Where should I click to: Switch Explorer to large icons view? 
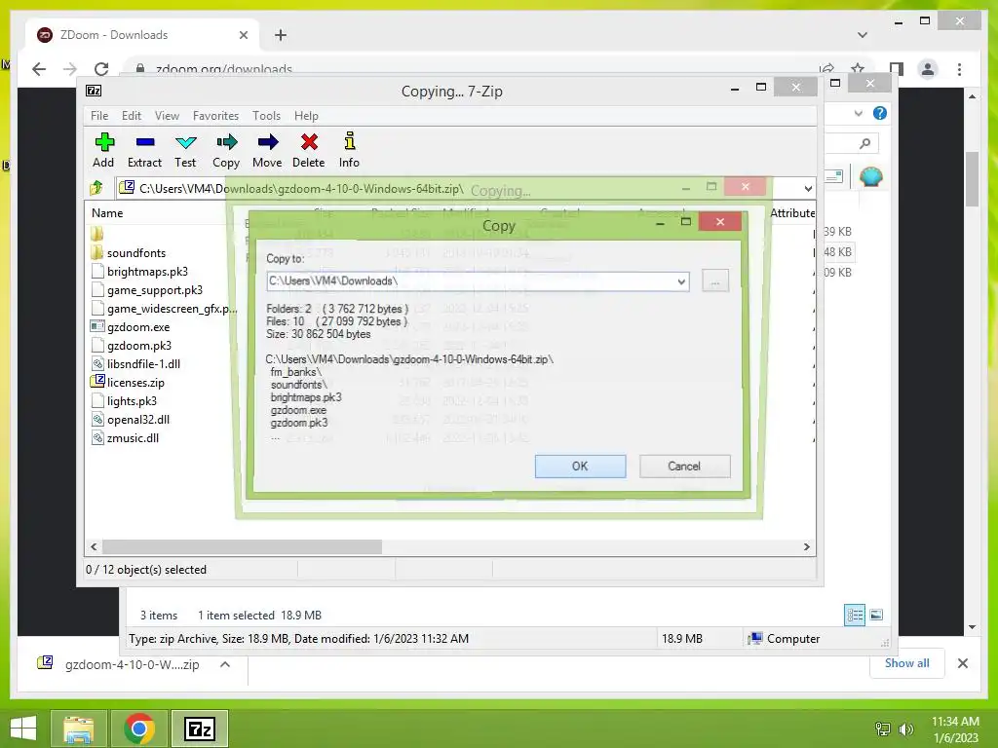[876, 615]
